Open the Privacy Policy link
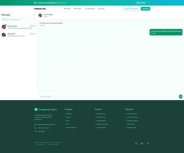 (x=41, y=145)
